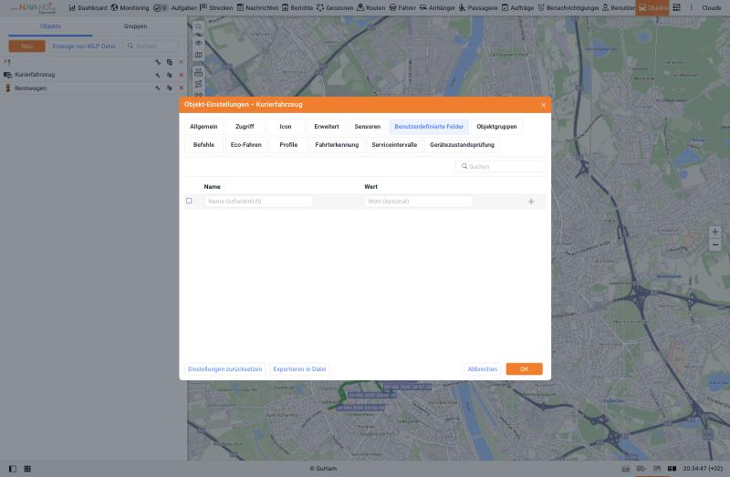
Task: Click the Rennwagen icon in the objects list
Action: 7,88
